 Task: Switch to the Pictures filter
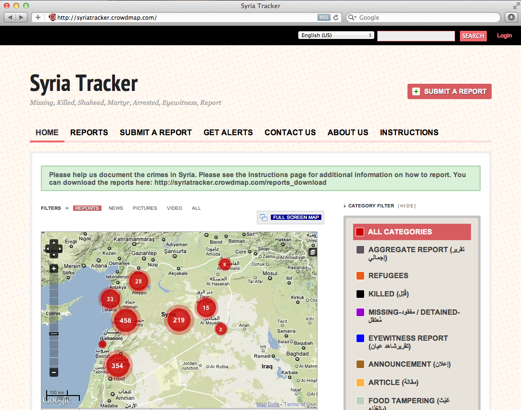145,208
